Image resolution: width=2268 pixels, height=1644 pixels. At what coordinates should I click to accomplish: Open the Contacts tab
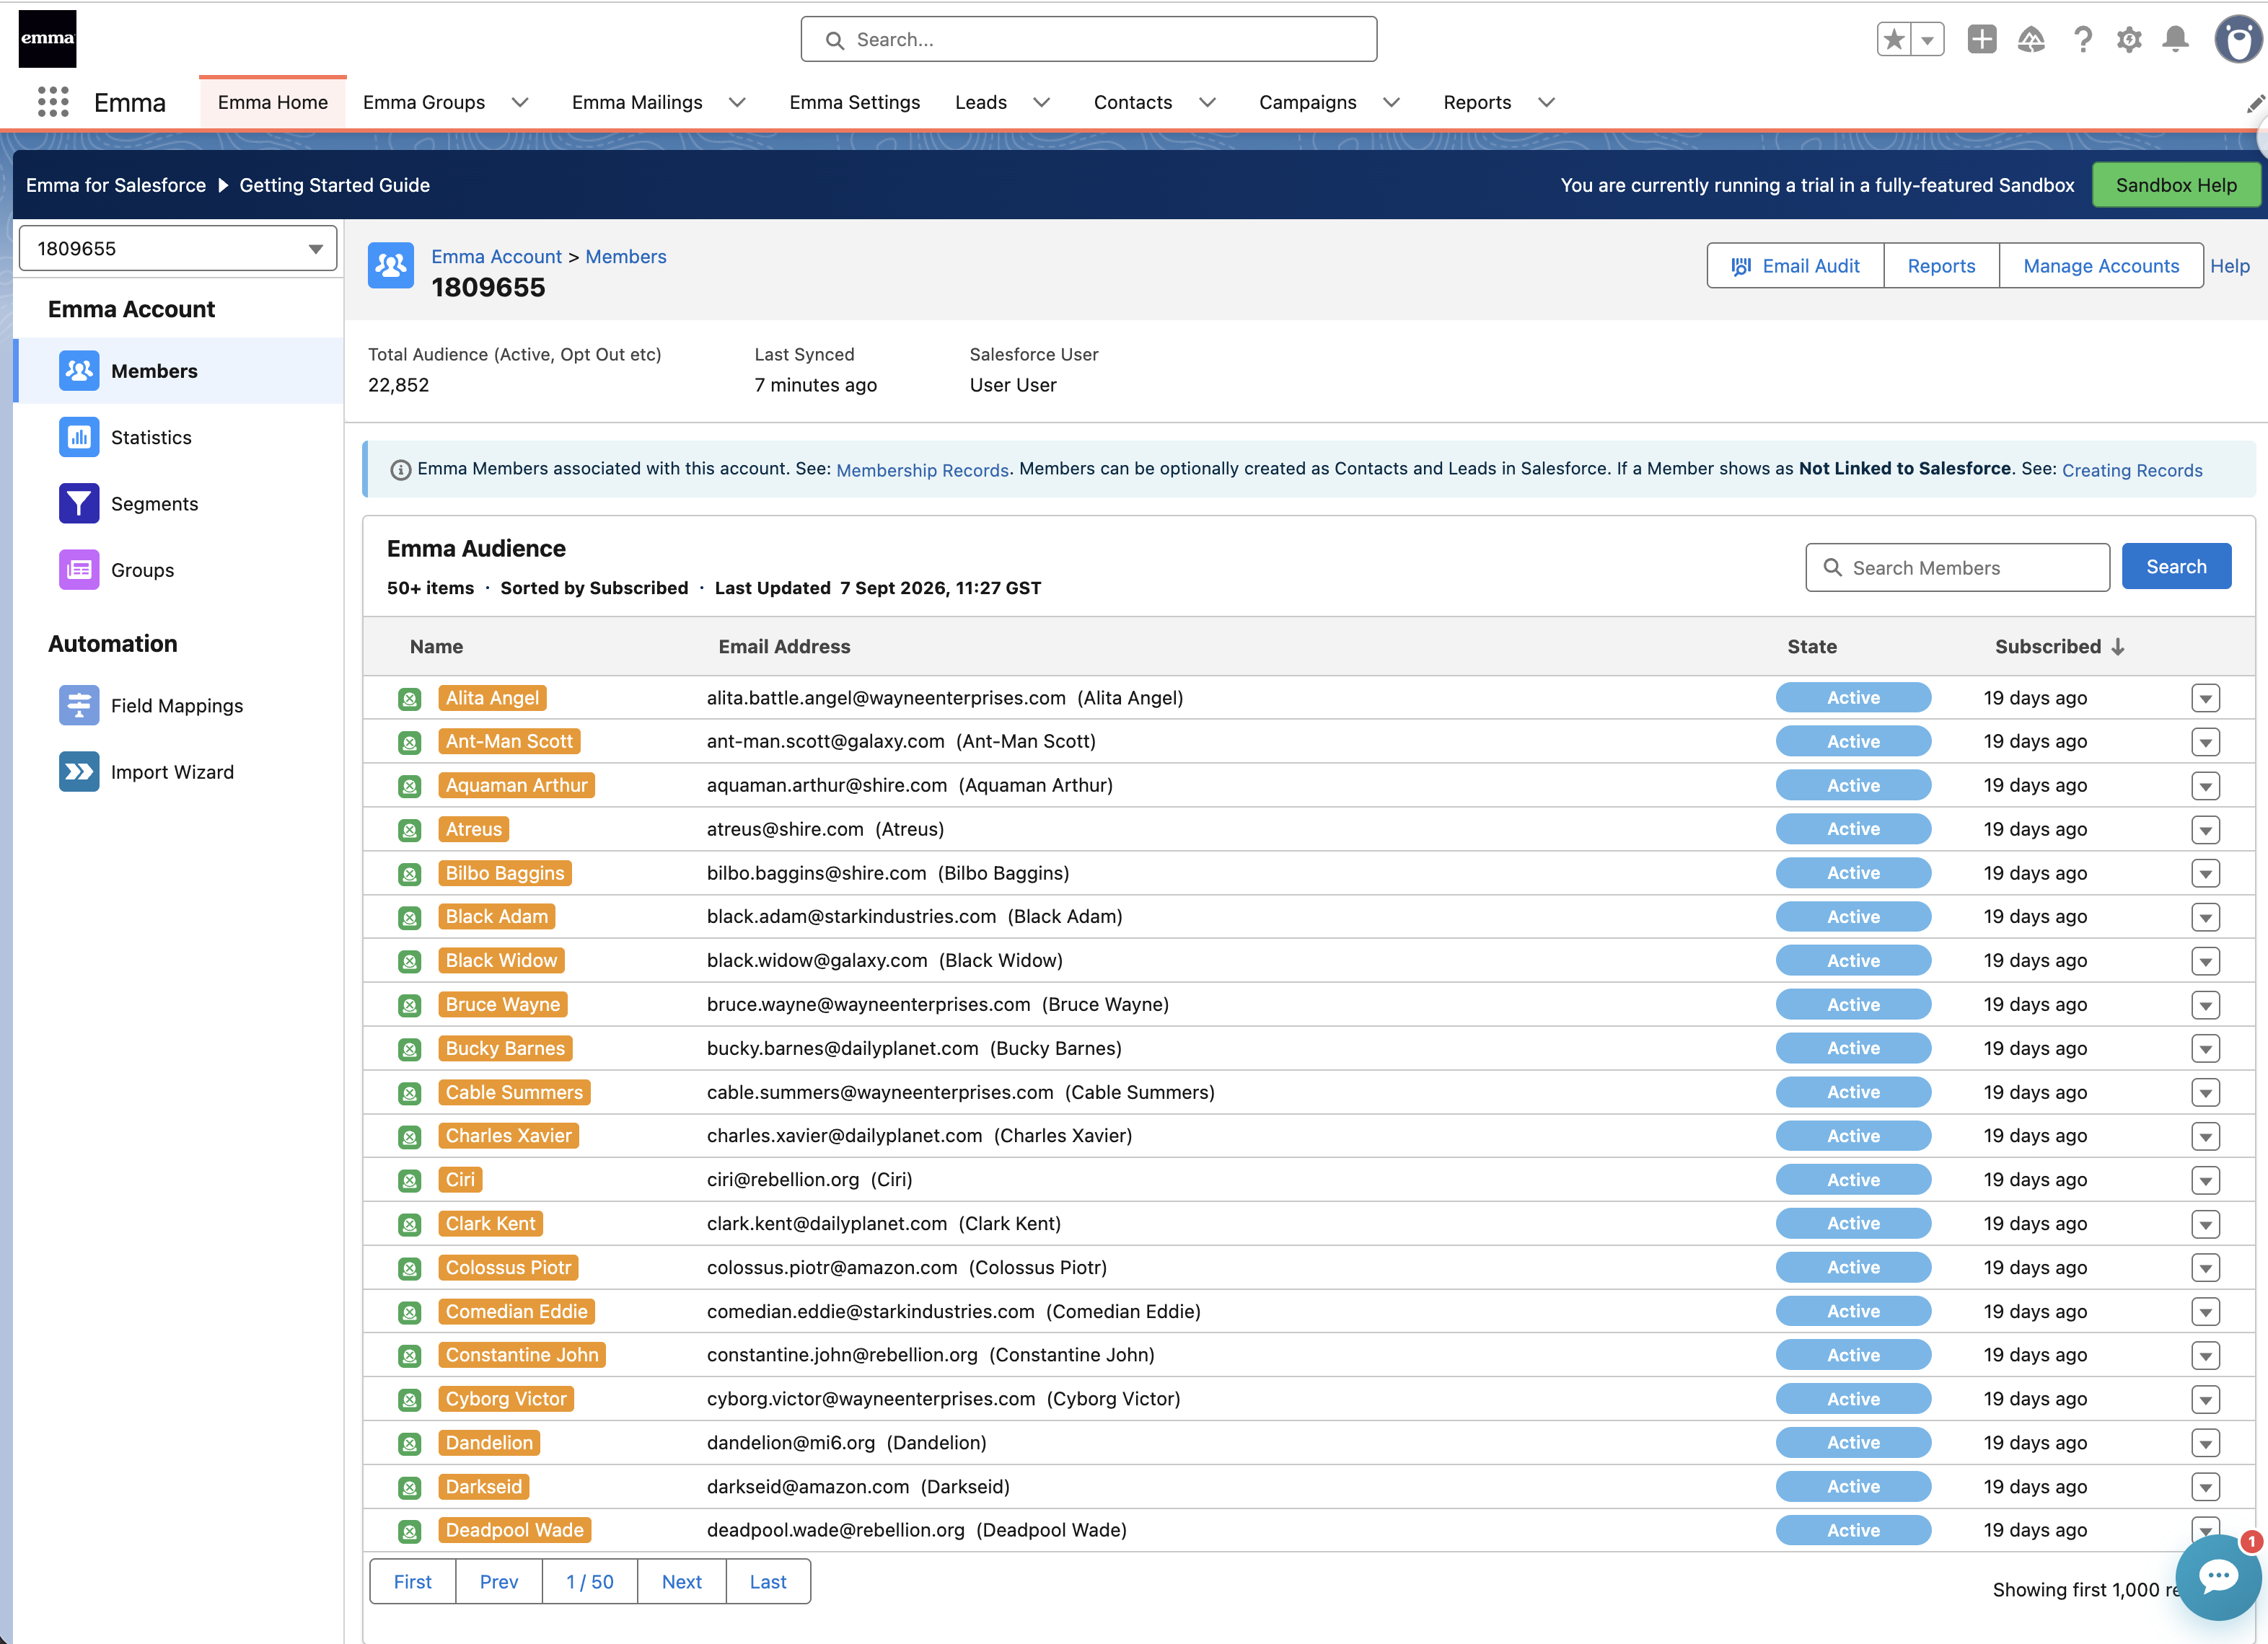pos(1132,102)
